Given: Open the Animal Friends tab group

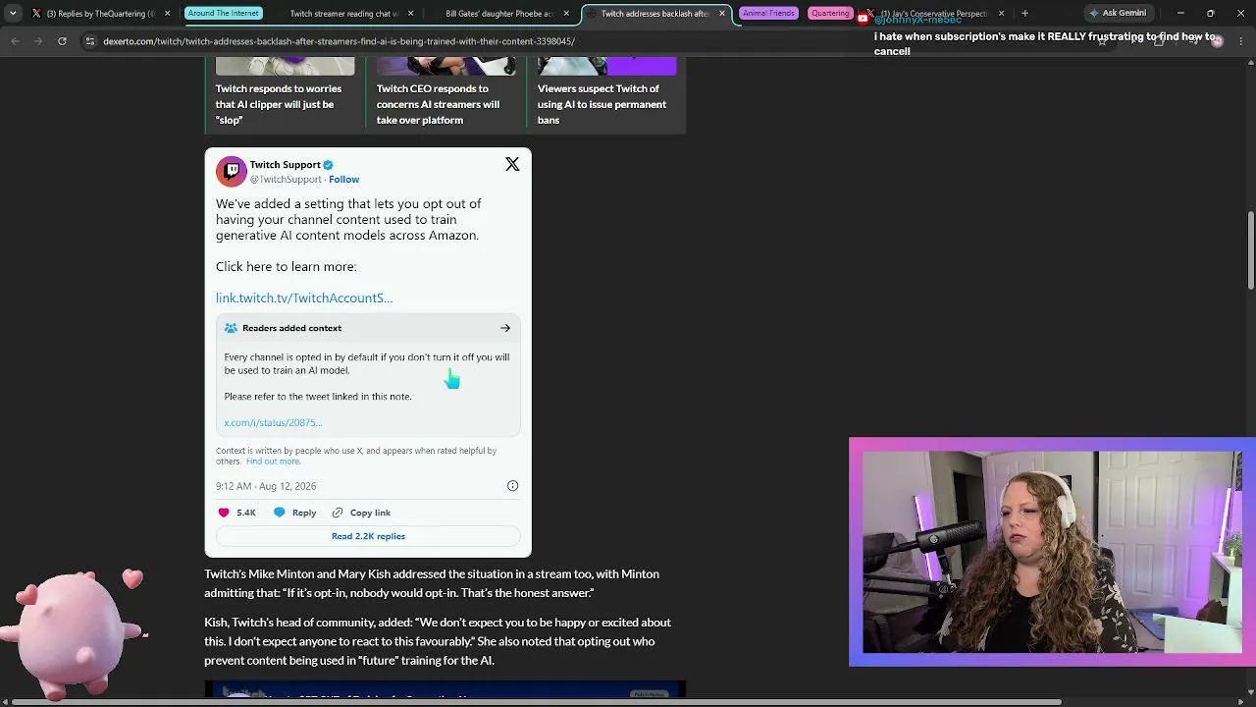Looking at the screenshot, I should [x=768, y=14].
